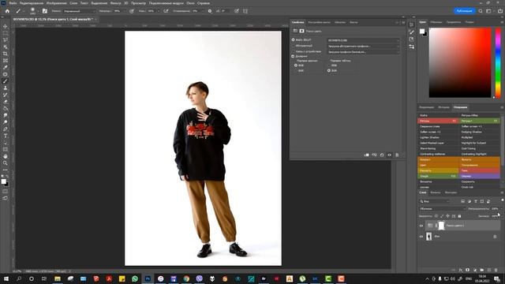Open the Окно menu

(x=190, y=3)
